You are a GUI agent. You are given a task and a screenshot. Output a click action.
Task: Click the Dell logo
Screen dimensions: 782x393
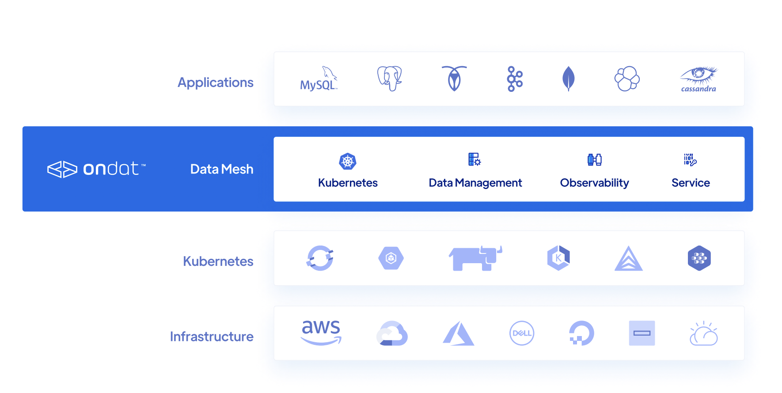(x=522, y=333)
